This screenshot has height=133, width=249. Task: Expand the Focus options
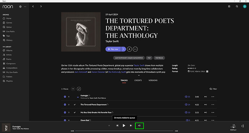65,89
